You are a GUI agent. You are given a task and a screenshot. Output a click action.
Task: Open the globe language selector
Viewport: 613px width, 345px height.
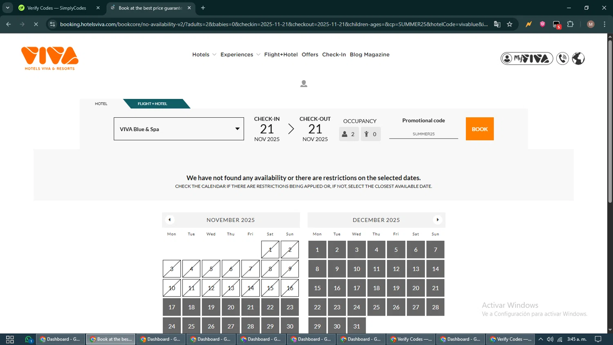click(x=578, y=58)
